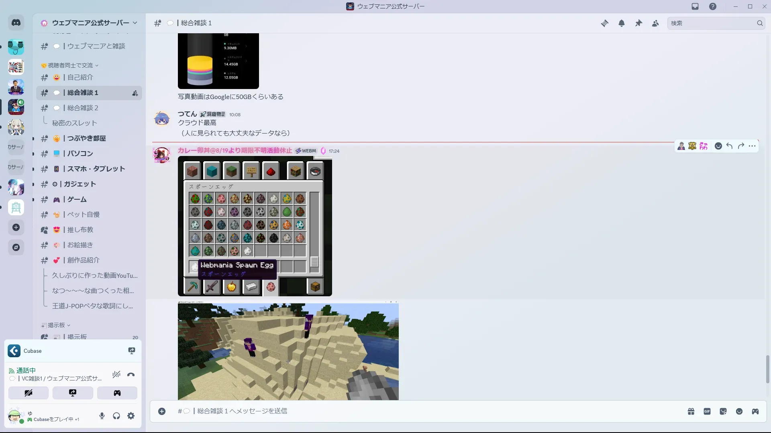
Task: Open the ゲーム channel
Action: (x=77, y=199)
